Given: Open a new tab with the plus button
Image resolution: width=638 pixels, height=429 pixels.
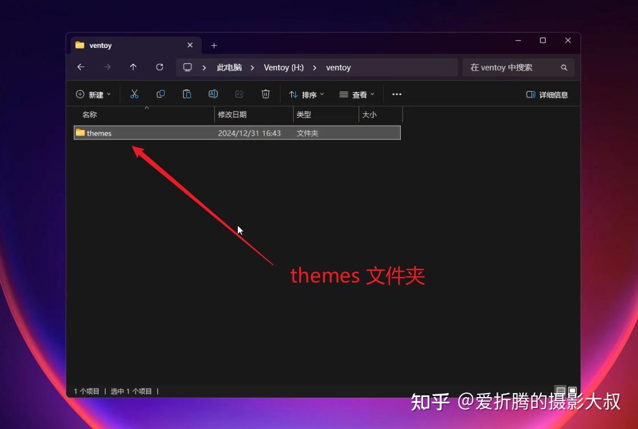Looking at the screenshot, I should [x=214, y=44].
